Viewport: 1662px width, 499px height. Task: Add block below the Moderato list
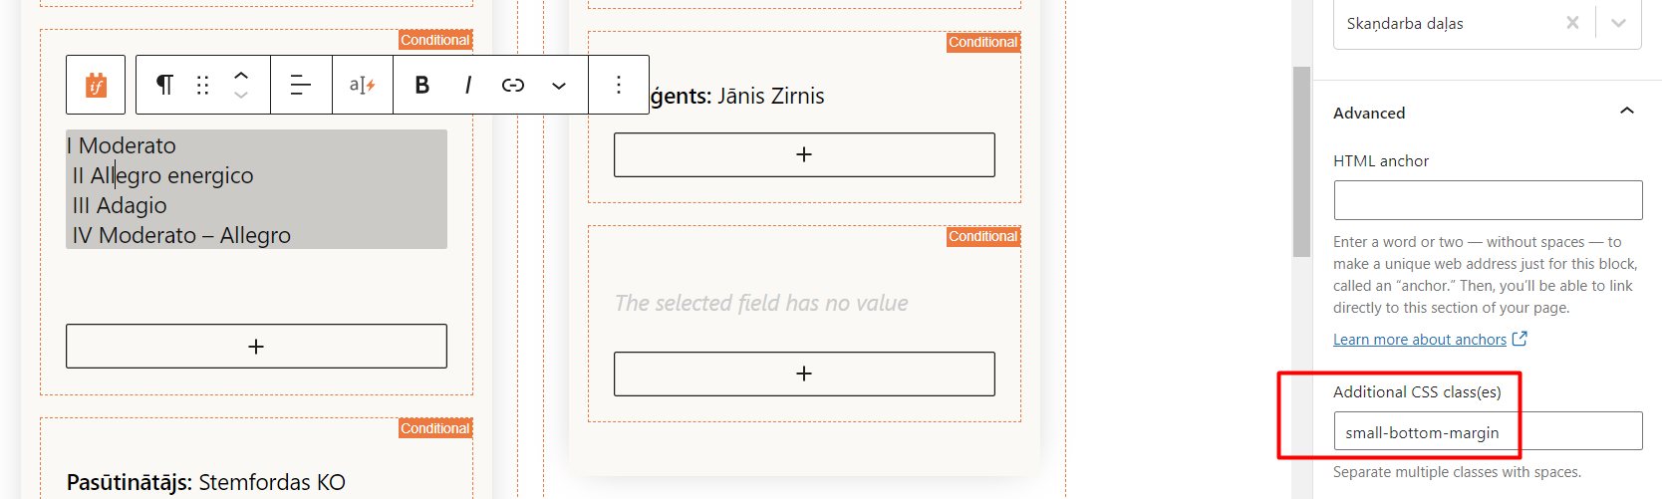click(x=256, y=346)
